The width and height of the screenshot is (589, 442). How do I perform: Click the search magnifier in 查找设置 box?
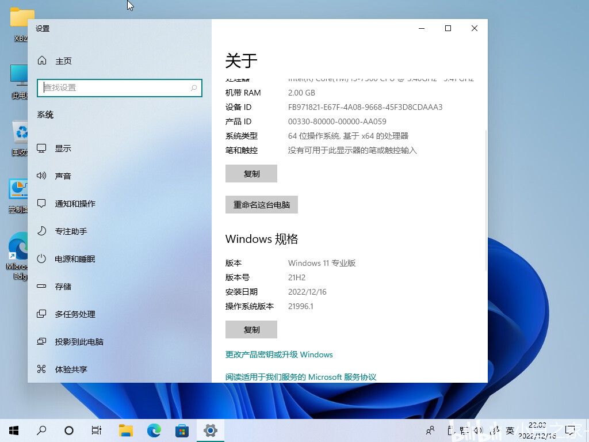point(194,88)
